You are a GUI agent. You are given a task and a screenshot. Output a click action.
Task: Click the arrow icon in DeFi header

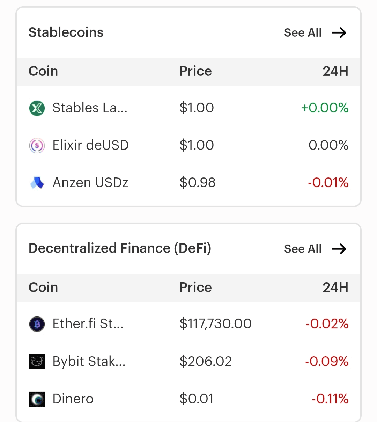pos(339,249)
